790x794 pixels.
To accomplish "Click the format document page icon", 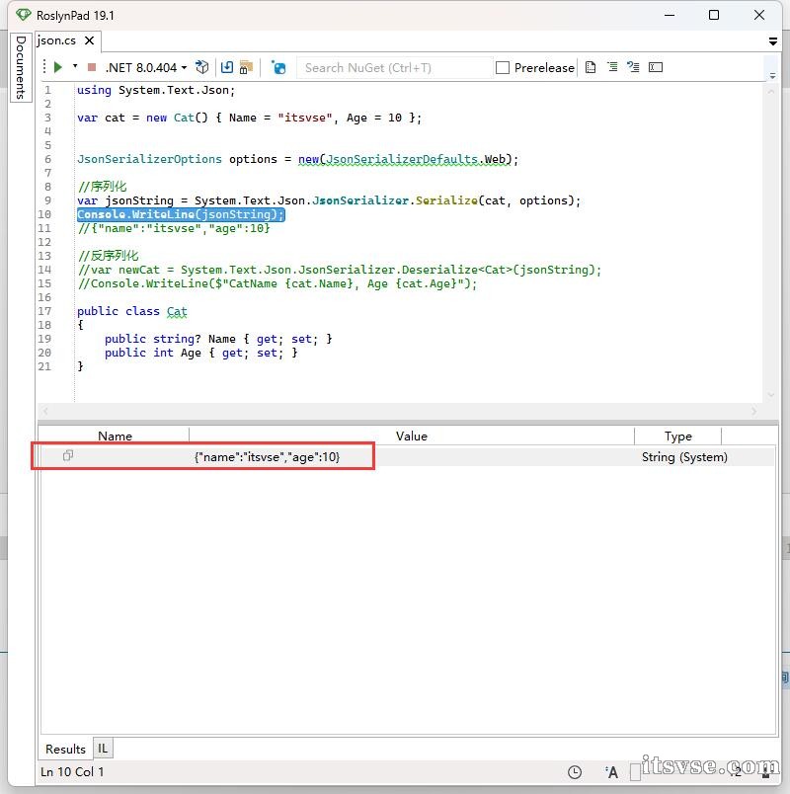I will tap(591, 67).
